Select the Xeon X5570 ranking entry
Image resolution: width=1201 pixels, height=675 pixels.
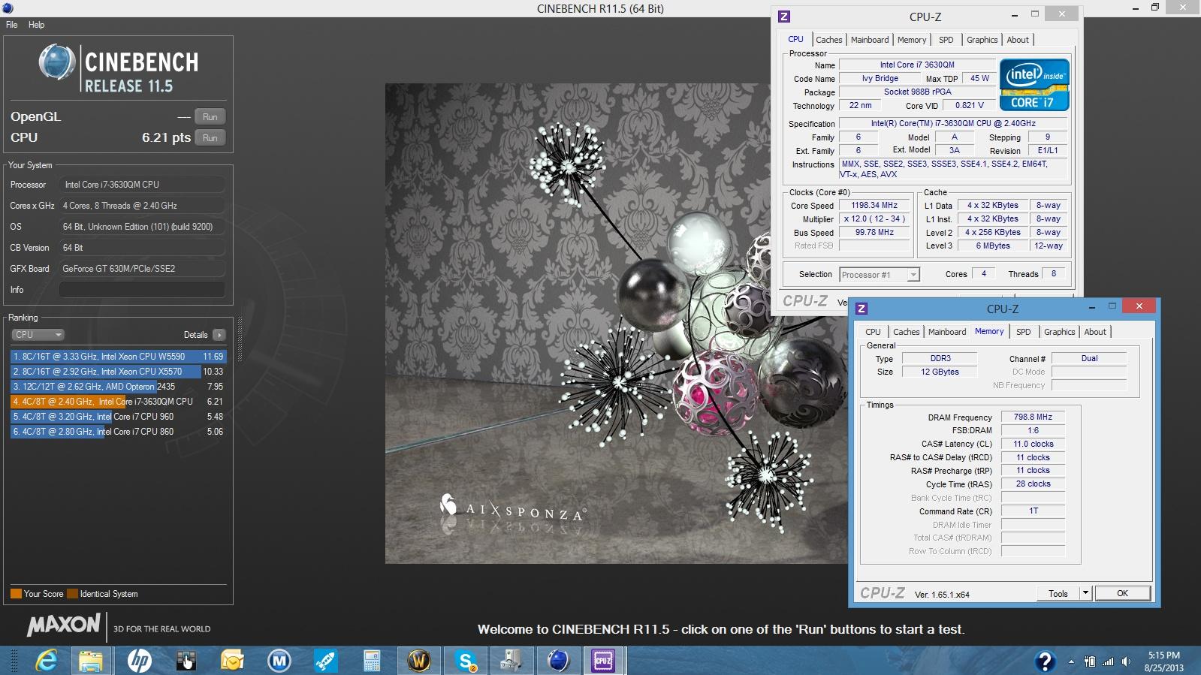click(118, 372)
